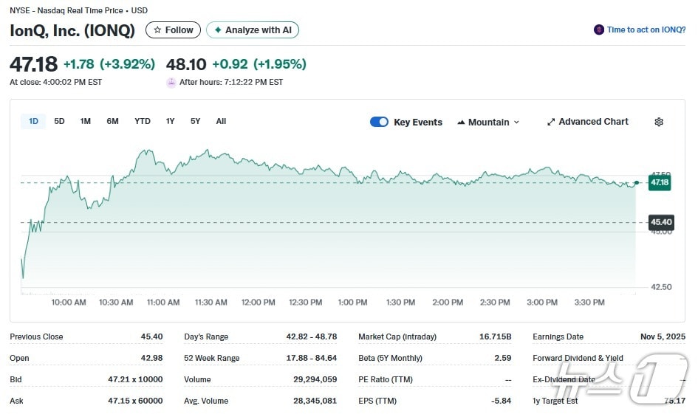Toggle the Key Events switch

pos(379,122)
